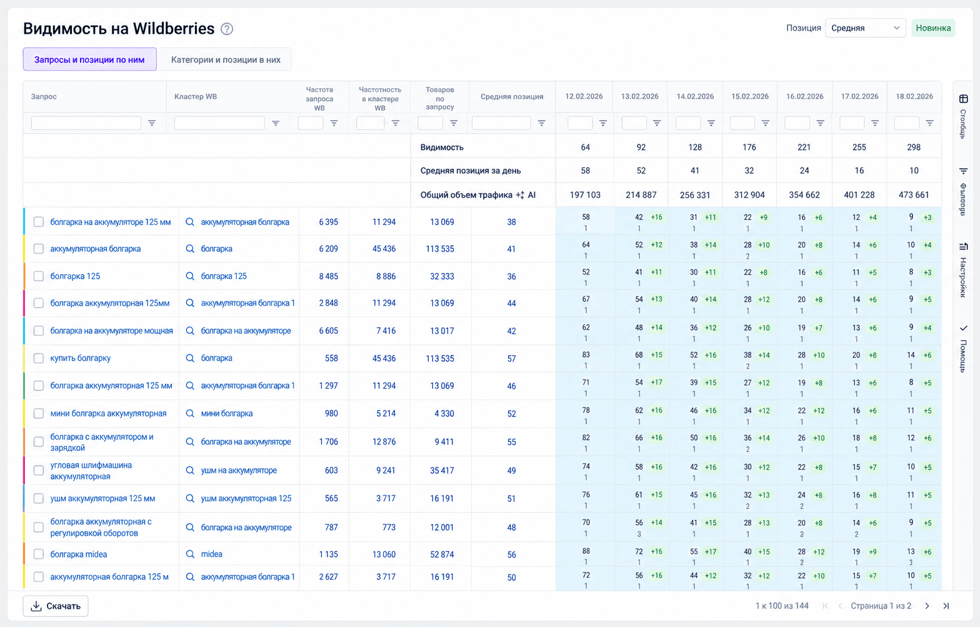Click the traffic value 197 103
Screen dimensions: 980x627
click(x=585, y=195)
